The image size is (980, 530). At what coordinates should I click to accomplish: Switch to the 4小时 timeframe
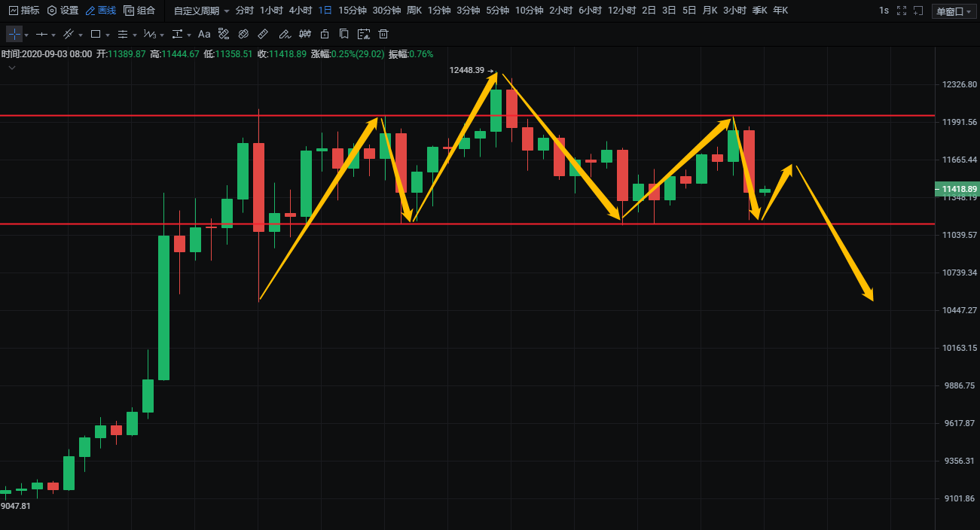[x=301, y=11]
